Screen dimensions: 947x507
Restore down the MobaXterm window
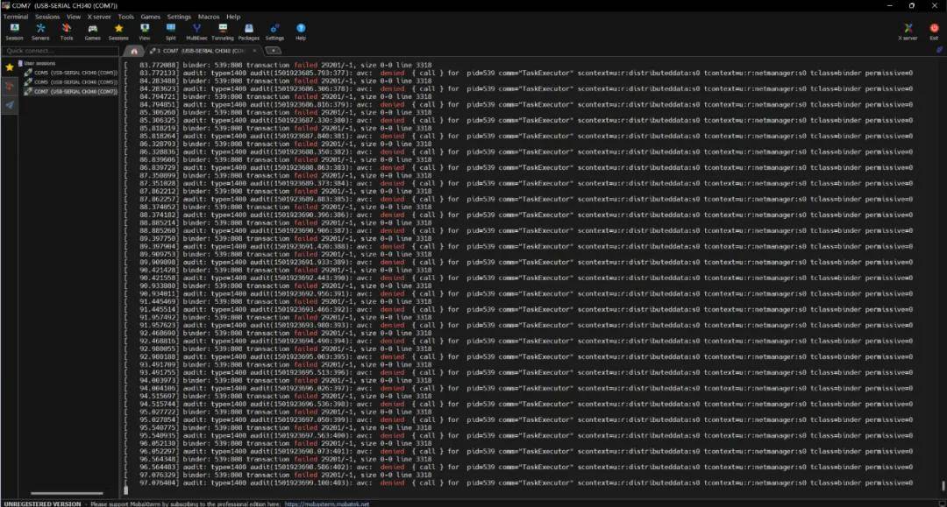(x=912, y=5)
